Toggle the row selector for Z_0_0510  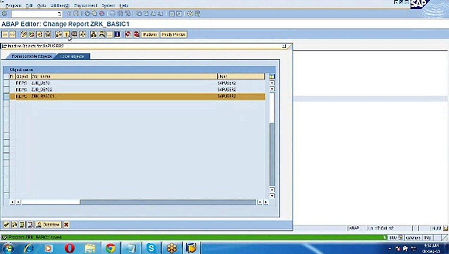6,83
